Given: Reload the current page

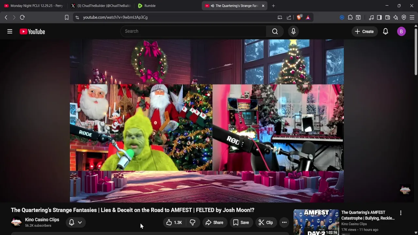Looking at the screenshot, I should pyautogui.click(x=22, y=17).
